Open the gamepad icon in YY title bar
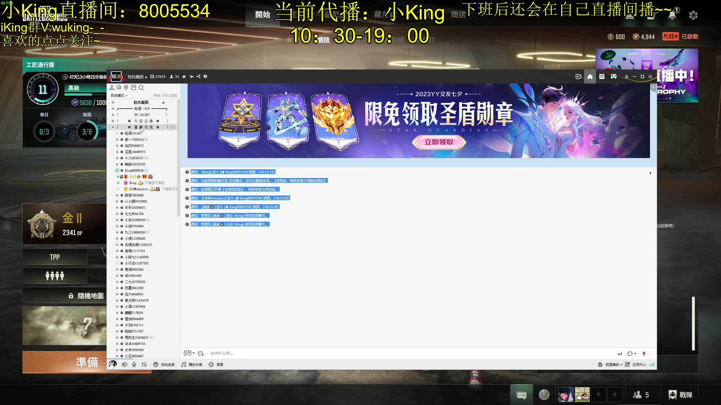Screen dimensions: 721x405 click(614, 76)
